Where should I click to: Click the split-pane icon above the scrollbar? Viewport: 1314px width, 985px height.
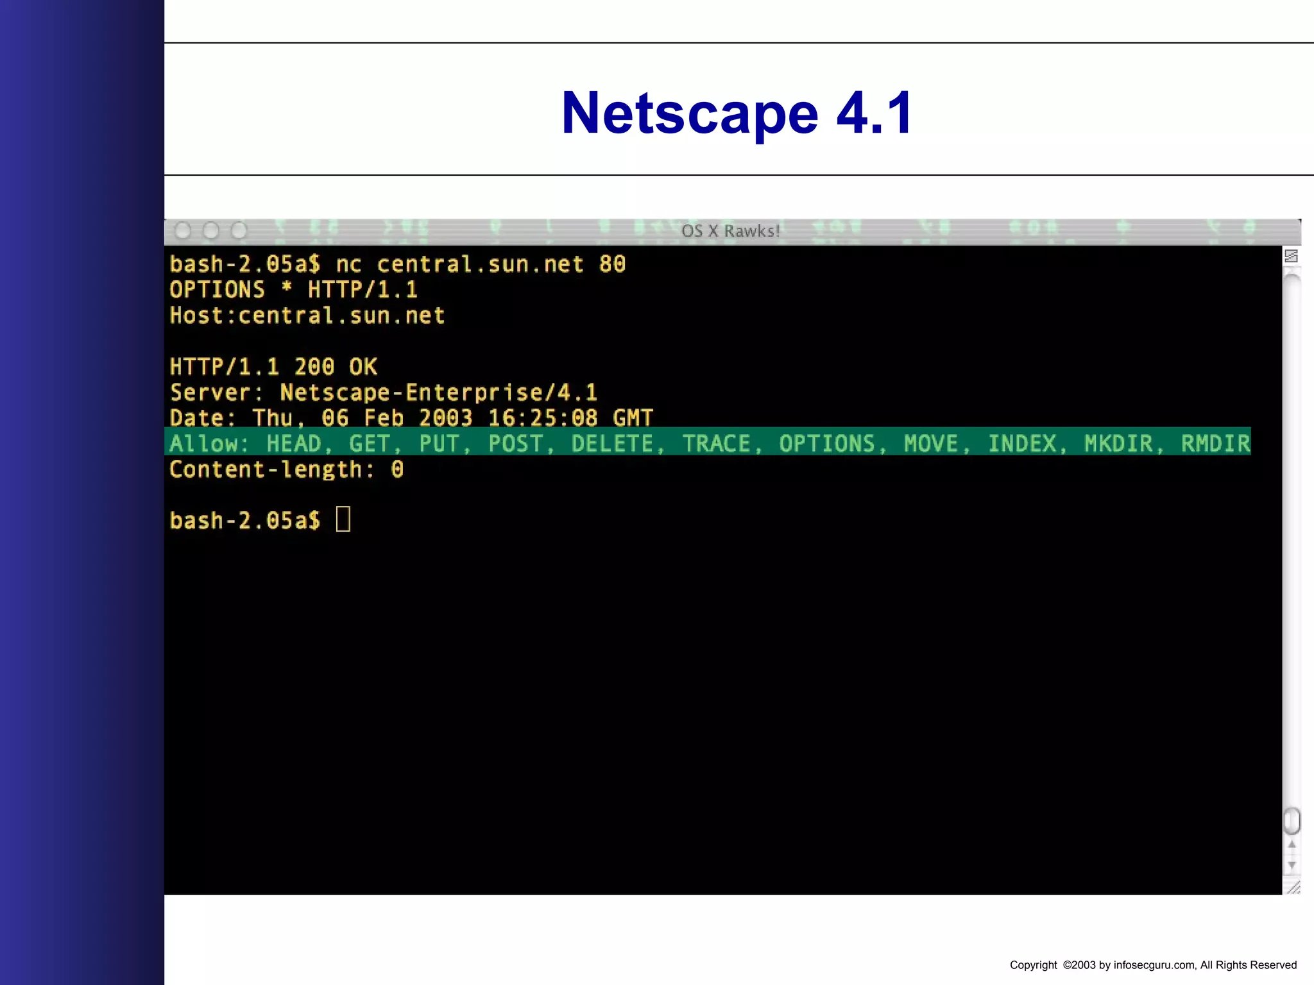click(1292, 256)
